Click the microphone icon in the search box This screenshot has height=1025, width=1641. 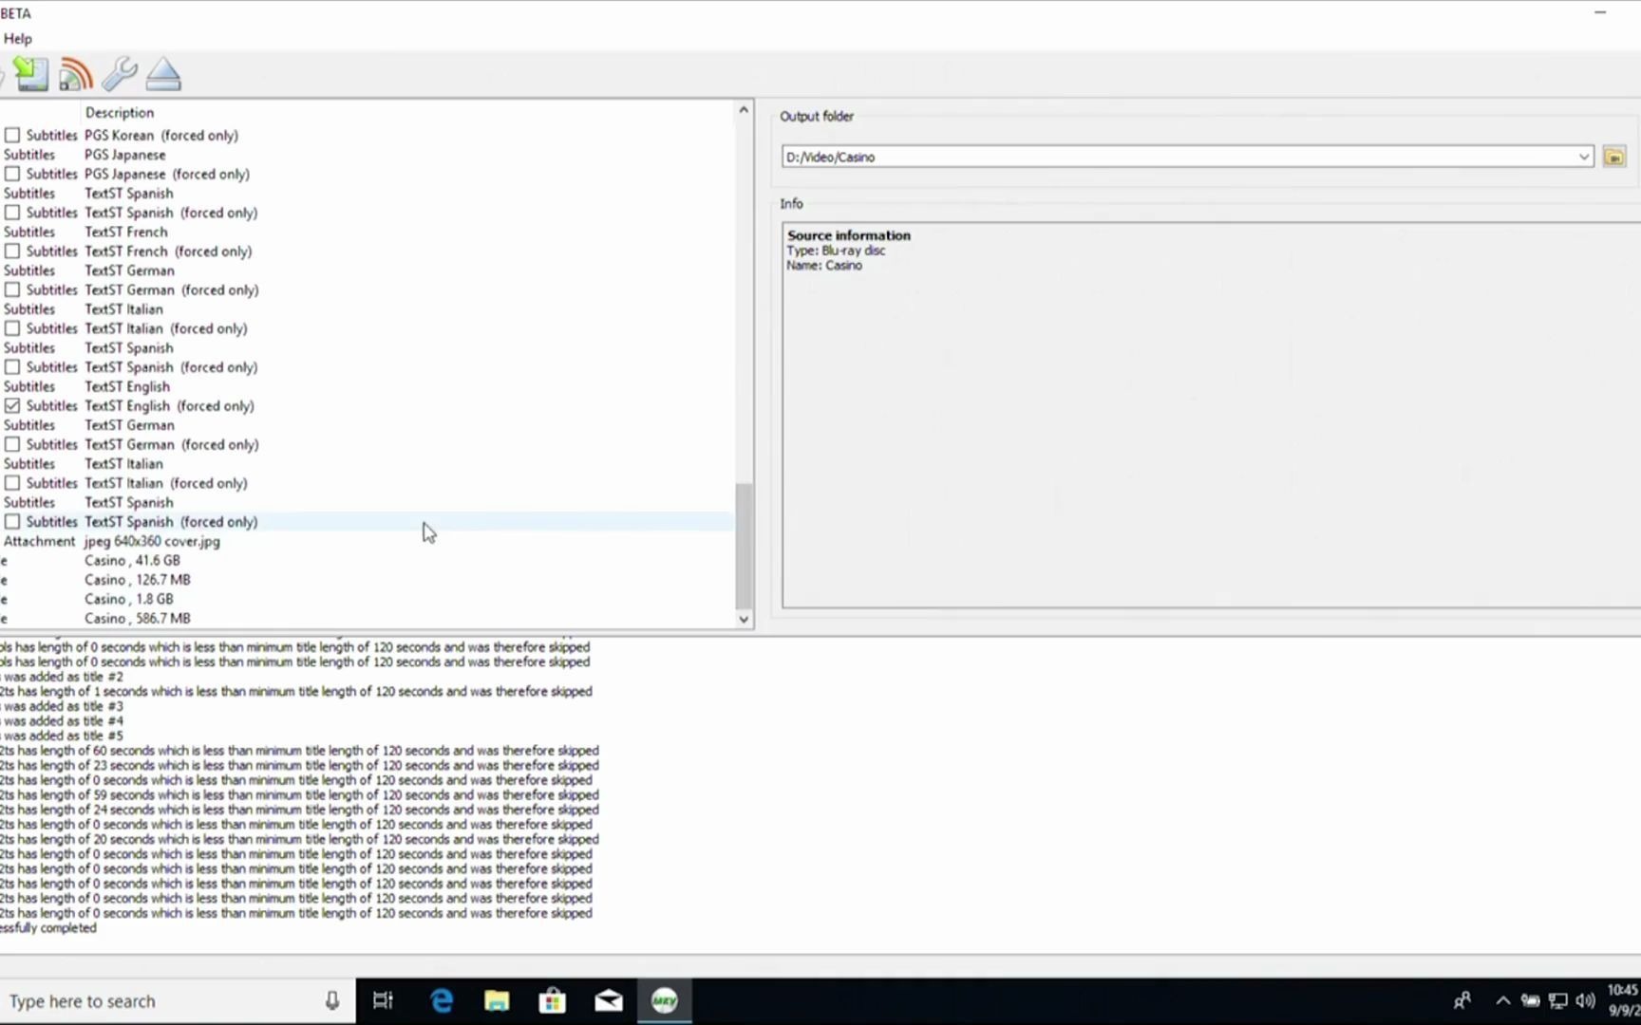click(331, 1000)
